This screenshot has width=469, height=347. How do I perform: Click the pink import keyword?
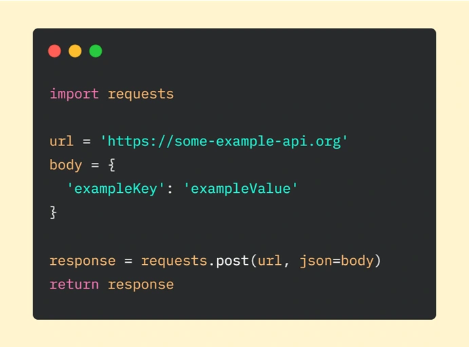(x=74, y=94)
